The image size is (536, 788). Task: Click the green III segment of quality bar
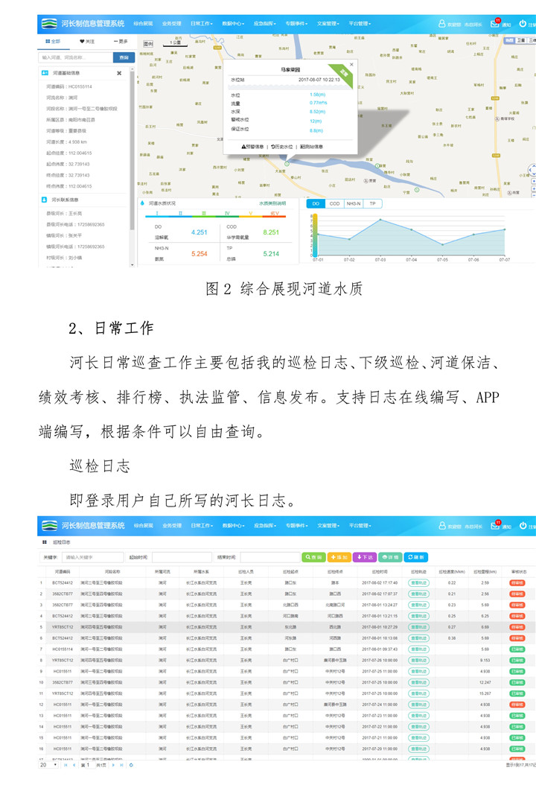pyautogui.click(x=203, y=215)
